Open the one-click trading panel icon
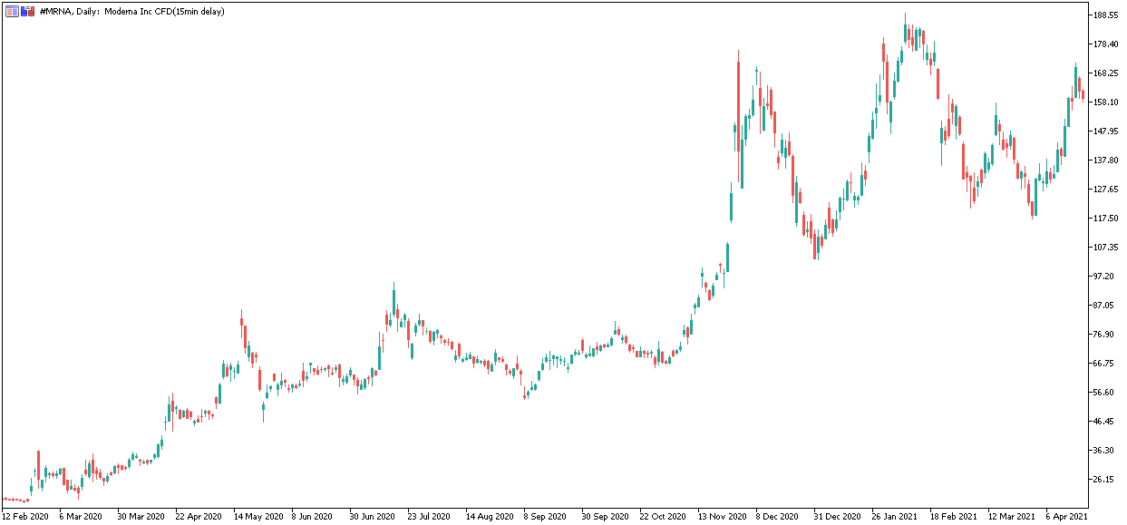This screenshot has width=1127, height=525. (13, 11)
